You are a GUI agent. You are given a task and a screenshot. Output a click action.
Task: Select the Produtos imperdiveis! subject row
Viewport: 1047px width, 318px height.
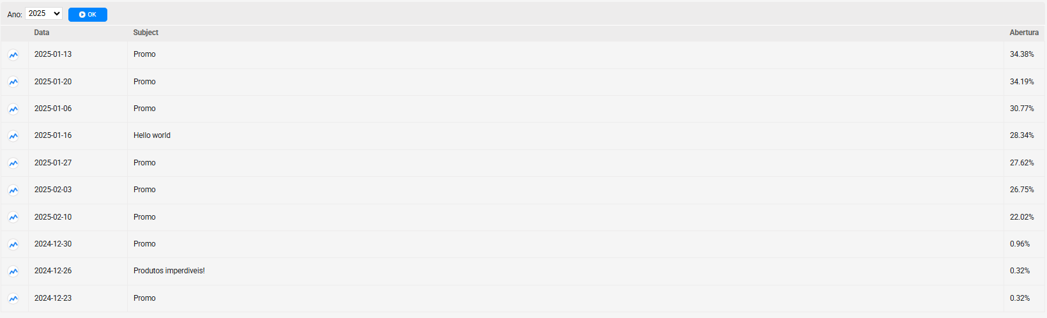pos(523,271)
